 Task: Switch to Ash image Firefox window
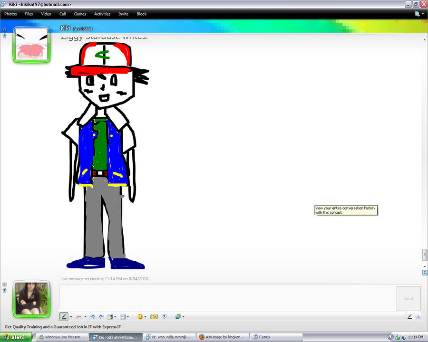click(222, 337)
